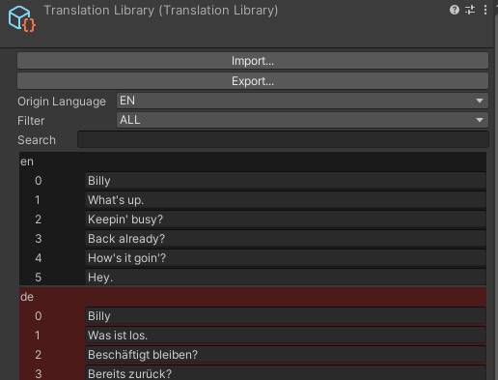Open the help reference icon
The image size is (498, 380).
tap(455, 10)
